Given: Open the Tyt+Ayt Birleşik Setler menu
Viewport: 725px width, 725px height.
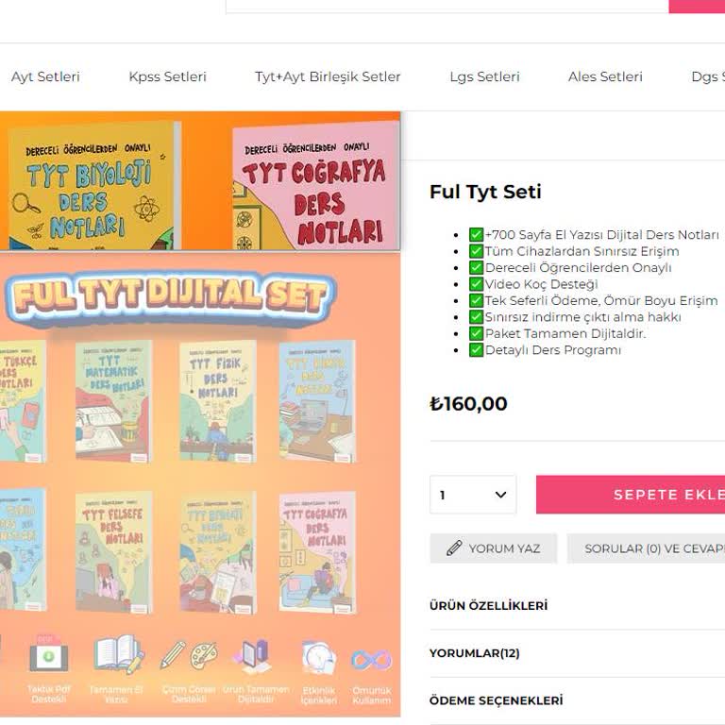Looking at the screenshot, I should [x=328, y=76].
